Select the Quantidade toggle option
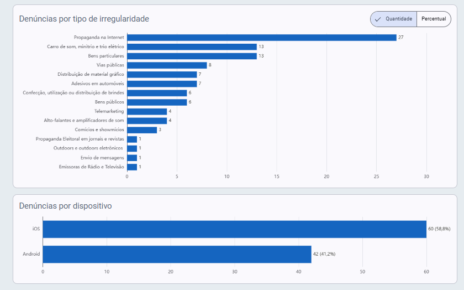Viewport: 464px width, 290px height. coord(393,19)
